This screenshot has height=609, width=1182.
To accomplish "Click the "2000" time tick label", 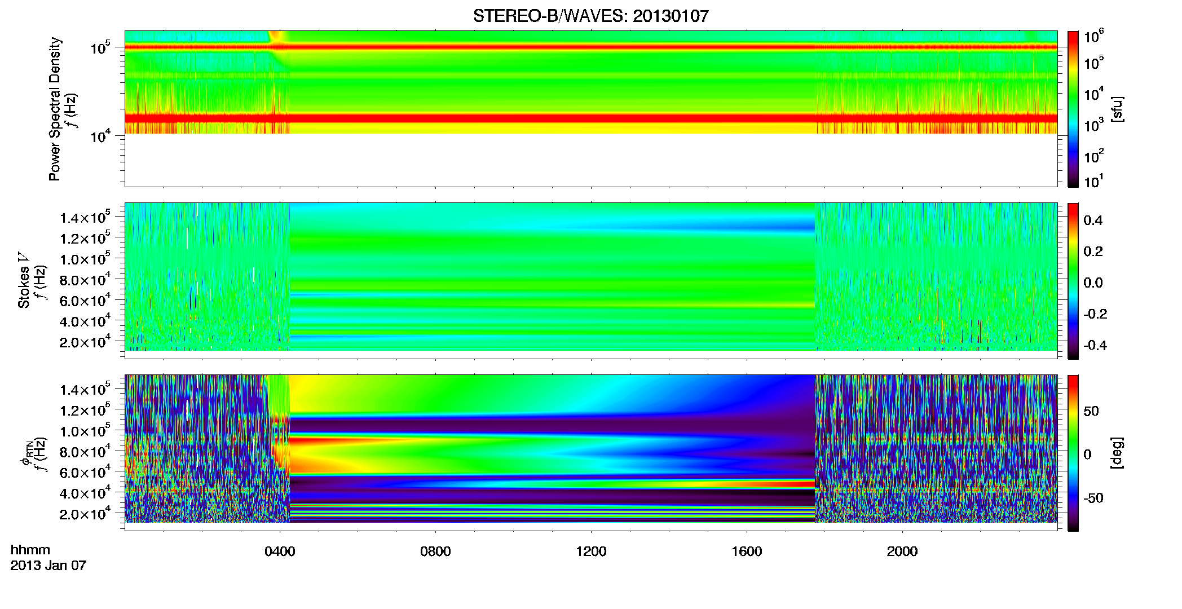I will 902,551.
